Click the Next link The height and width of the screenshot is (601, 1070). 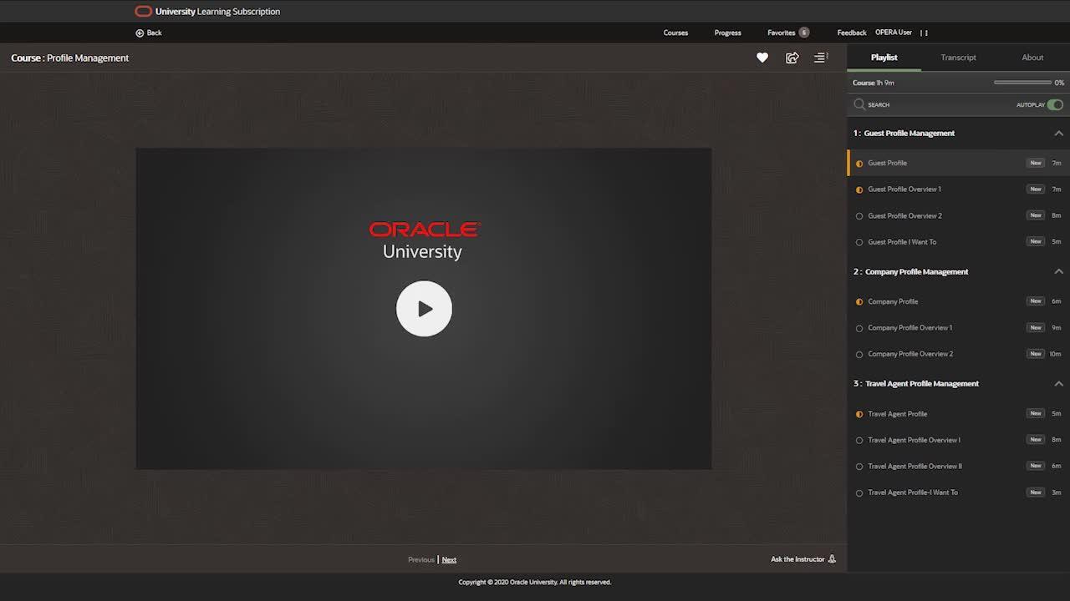pos(449,559)
